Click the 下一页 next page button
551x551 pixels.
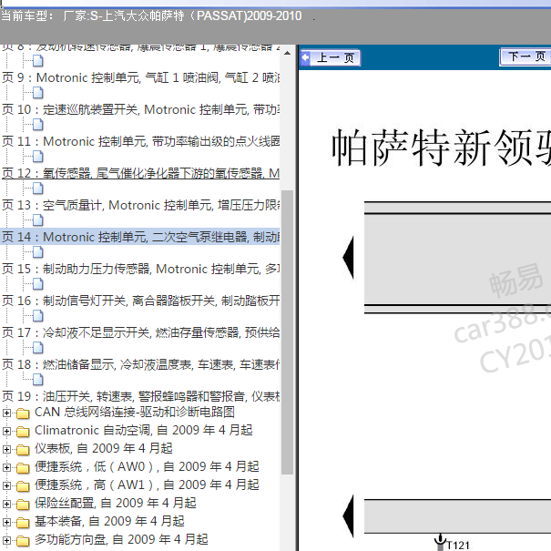pyautogui.click(x=525, y=57)
